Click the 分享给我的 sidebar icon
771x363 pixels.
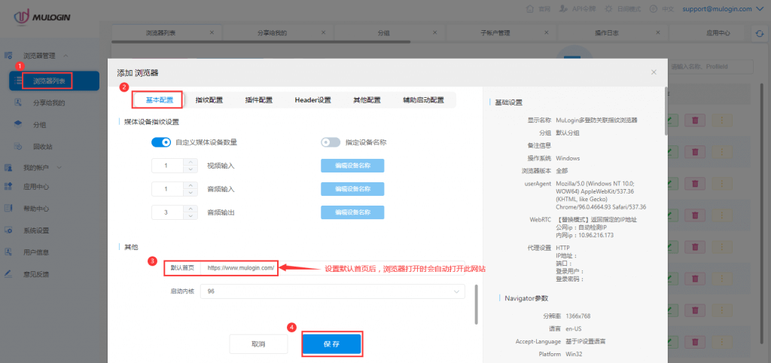(18, 103)
